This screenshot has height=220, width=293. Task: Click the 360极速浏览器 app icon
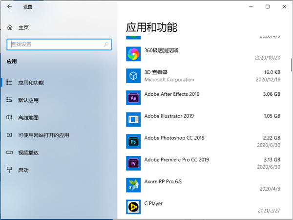133,53
